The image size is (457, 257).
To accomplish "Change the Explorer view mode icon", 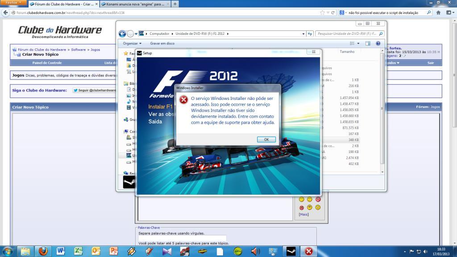I will tap(352, 43).
